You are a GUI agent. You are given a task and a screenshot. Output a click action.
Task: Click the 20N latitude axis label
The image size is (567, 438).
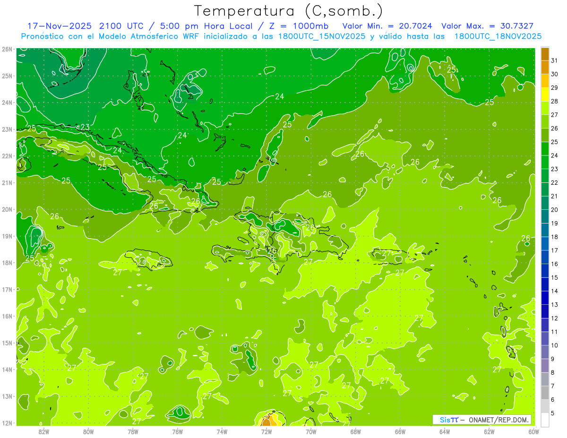(x=7, y=209)
